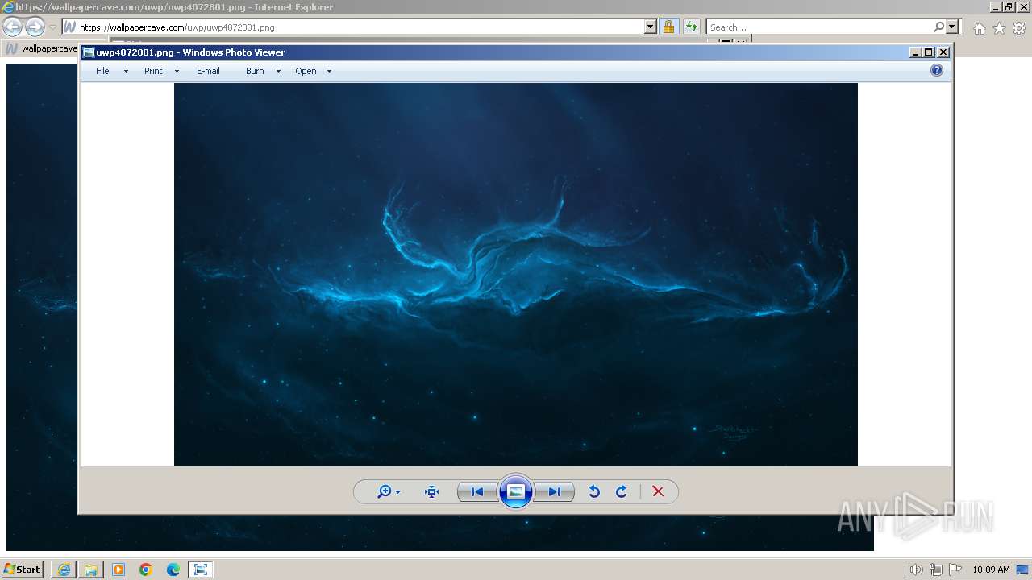Launch Chrome from taskbar

click(146, 570)
